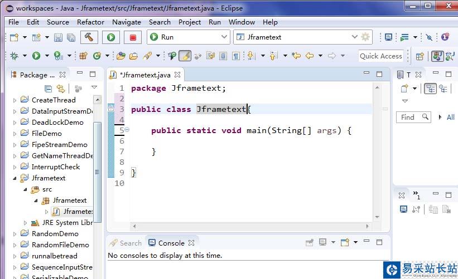
Task: Toggle block selection mode icon
Action: pyautogui.click(x=223, y=55)
